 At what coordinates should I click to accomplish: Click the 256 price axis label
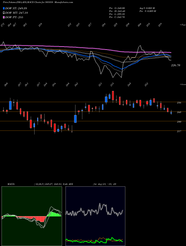coord(179,103)
